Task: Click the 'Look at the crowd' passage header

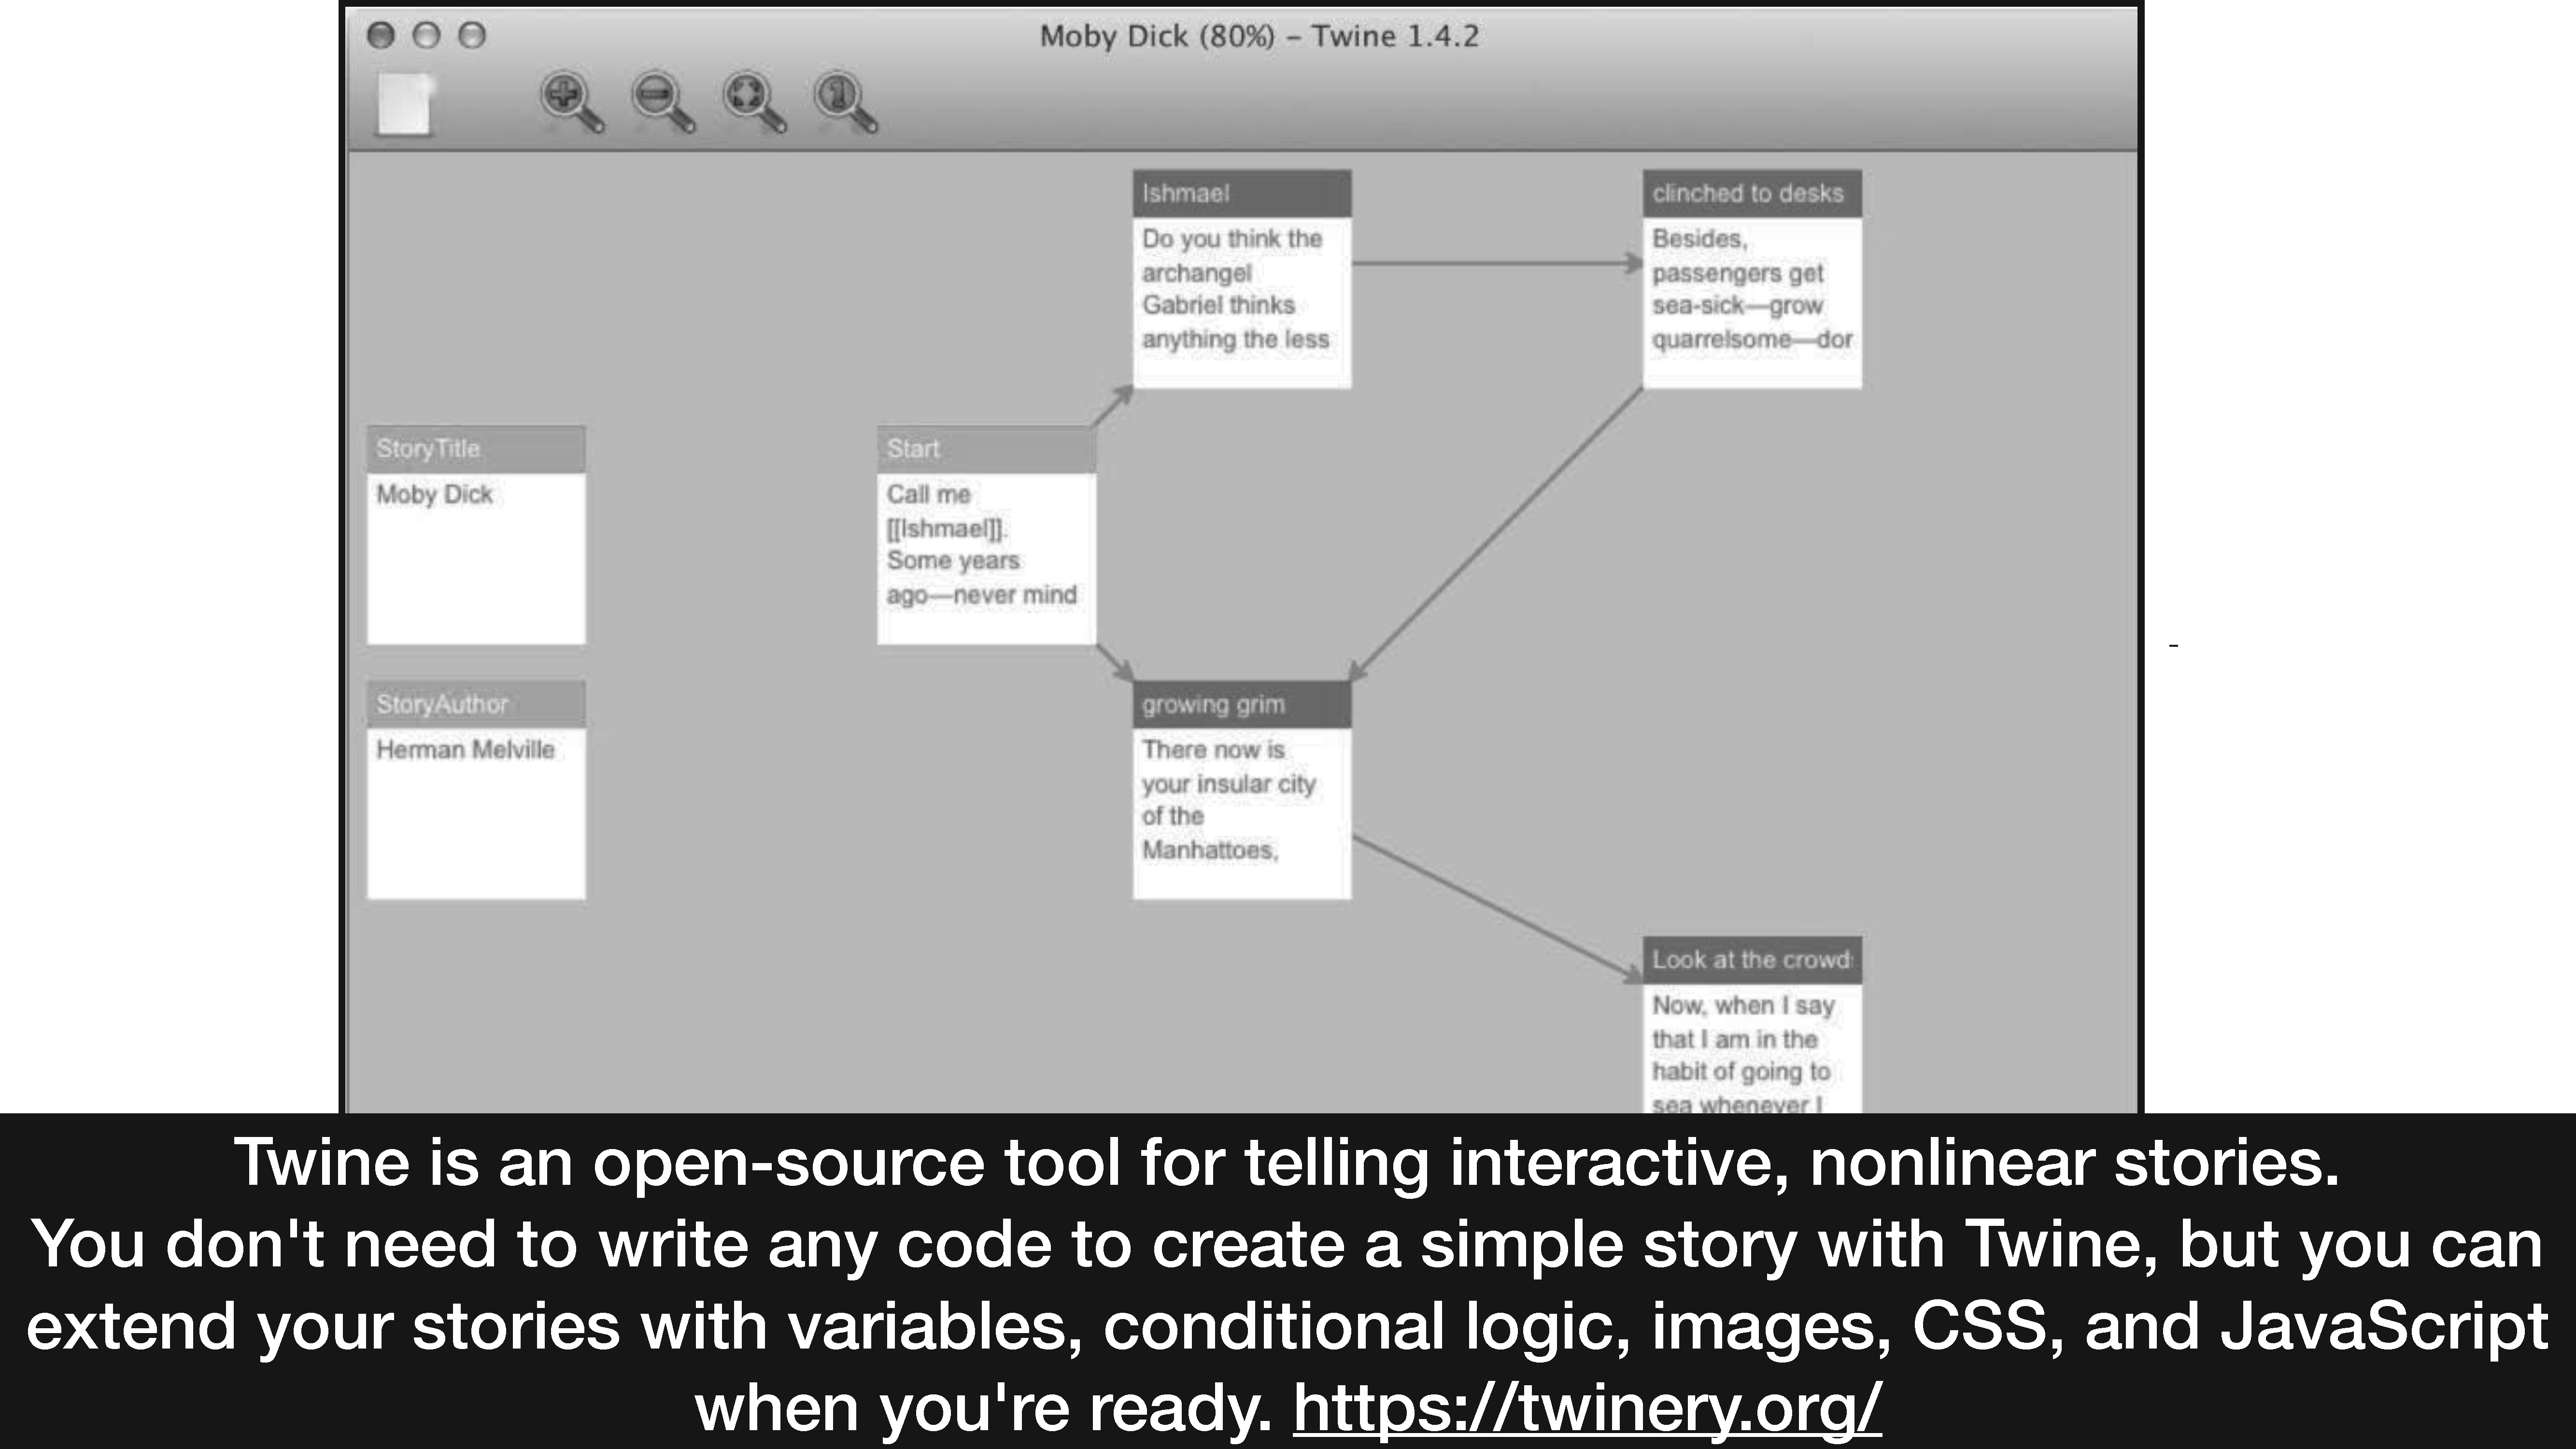Action: point(1751,960)
